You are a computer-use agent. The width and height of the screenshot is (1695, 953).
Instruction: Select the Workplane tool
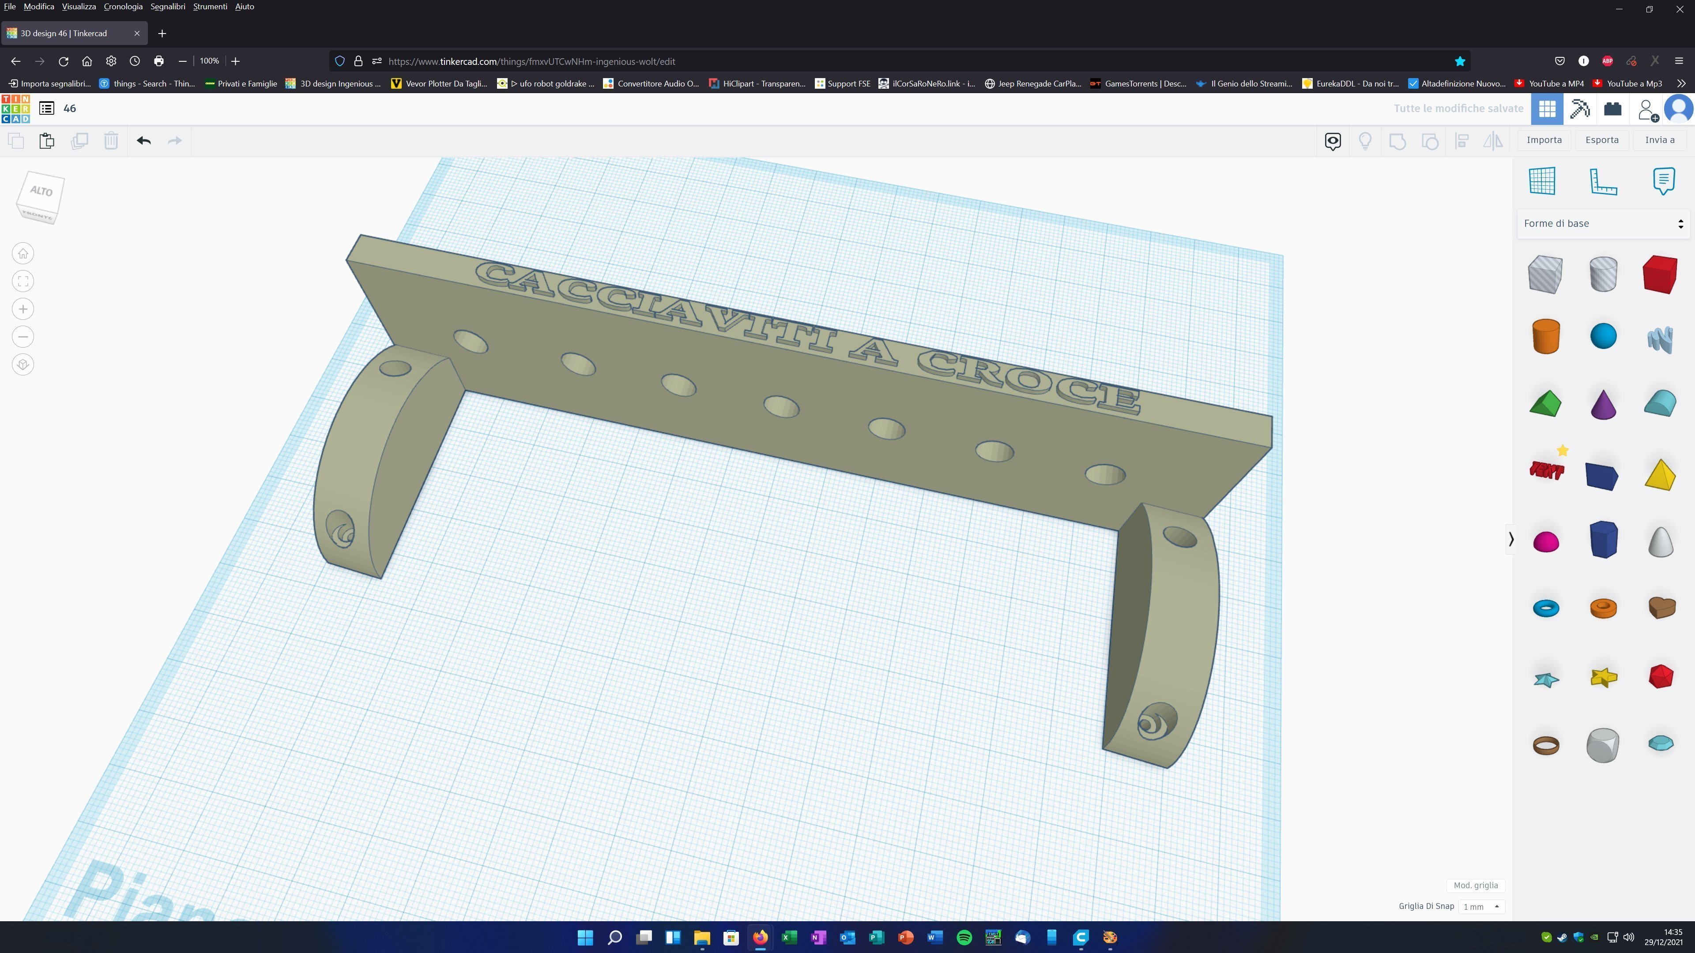click(1542, 181)
